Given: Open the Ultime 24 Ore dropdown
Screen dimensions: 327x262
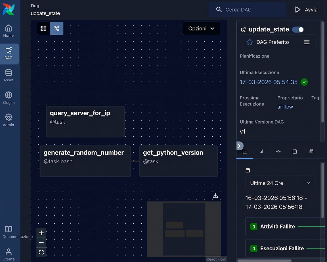Looking at the screenshot, I should tap(280, 183).
